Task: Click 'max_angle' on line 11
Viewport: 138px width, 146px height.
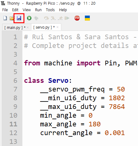Action: click(58, 124)
